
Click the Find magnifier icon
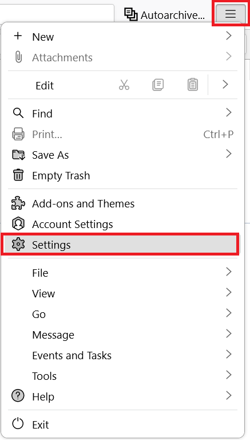click(x=18, y=113)
